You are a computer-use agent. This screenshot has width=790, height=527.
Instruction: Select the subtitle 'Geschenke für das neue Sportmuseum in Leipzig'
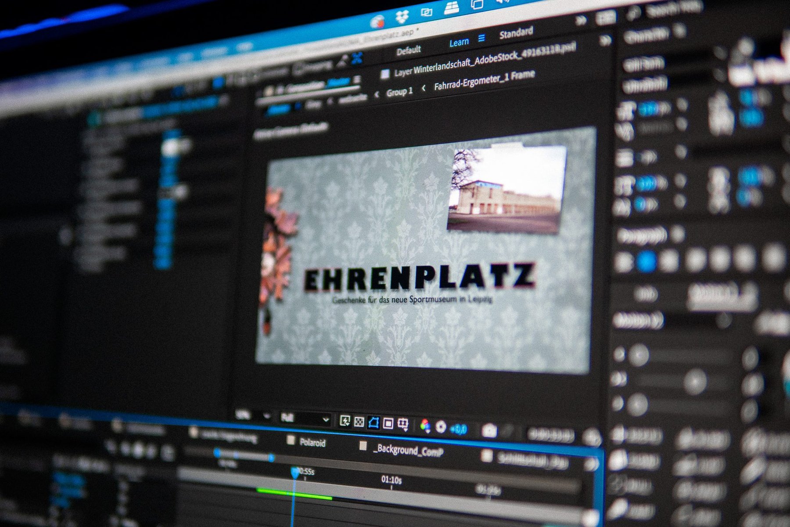[412, 300]
